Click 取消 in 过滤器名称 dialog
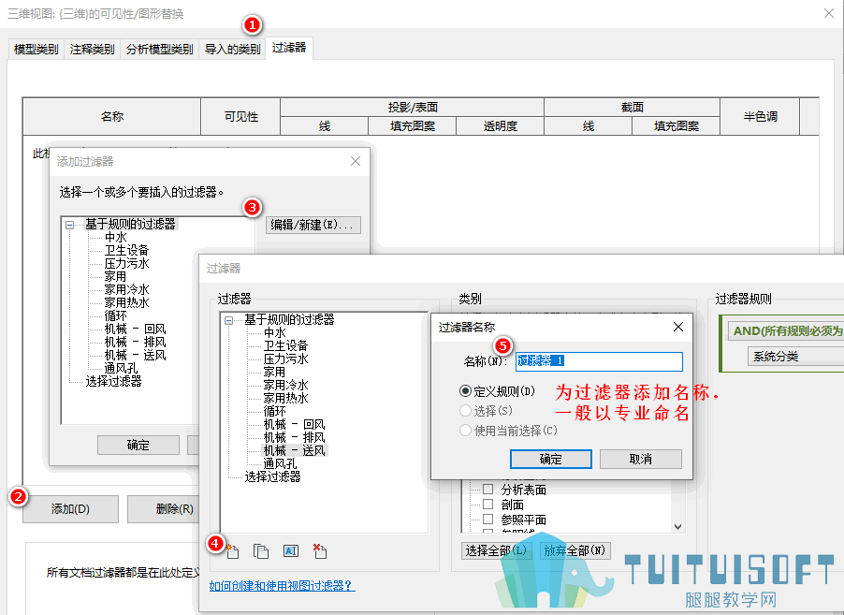844x615 pixels. 641,460
